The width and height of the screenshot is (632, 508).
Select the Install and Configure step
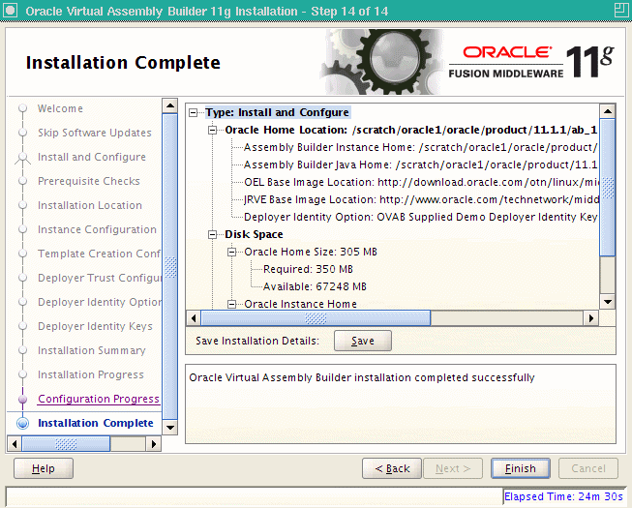(x=92, y=157)
